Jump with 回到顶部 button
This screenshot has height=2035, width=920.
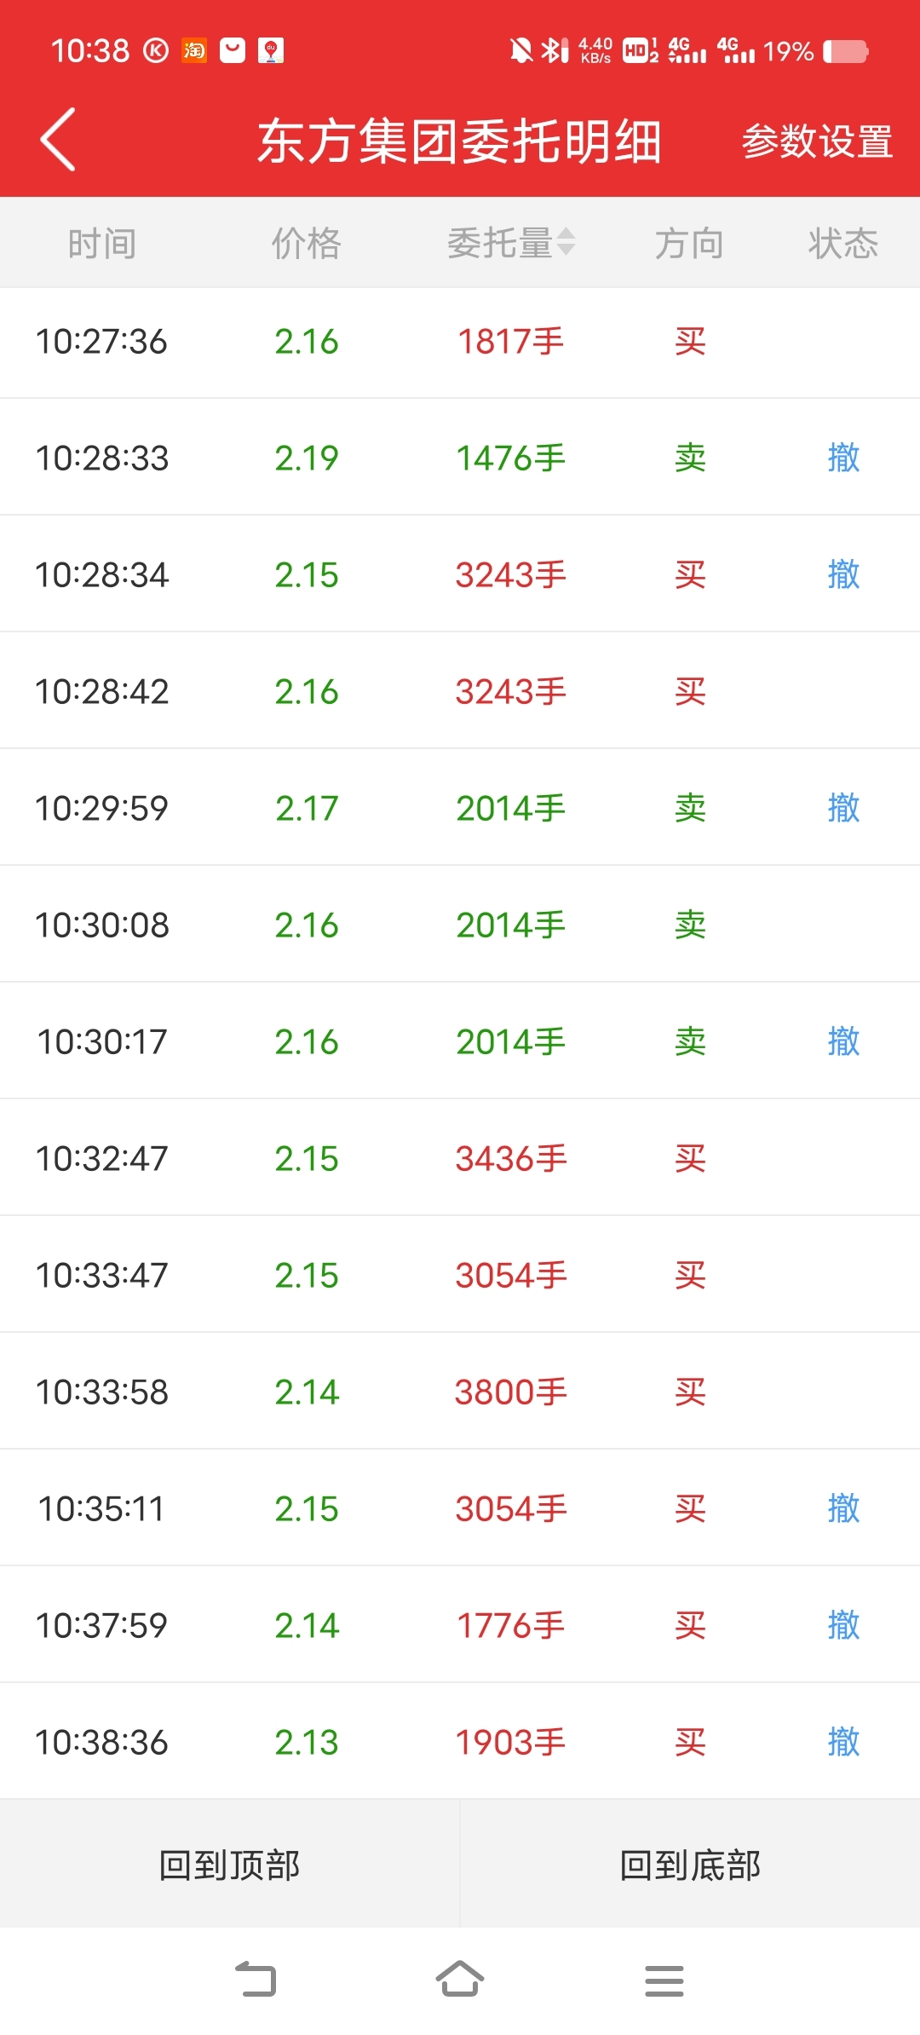coord(230,1865)
